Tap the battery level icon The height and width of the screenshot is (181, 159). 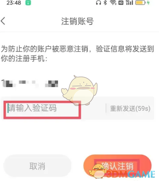pyautogui.click(x=140, y=3)
